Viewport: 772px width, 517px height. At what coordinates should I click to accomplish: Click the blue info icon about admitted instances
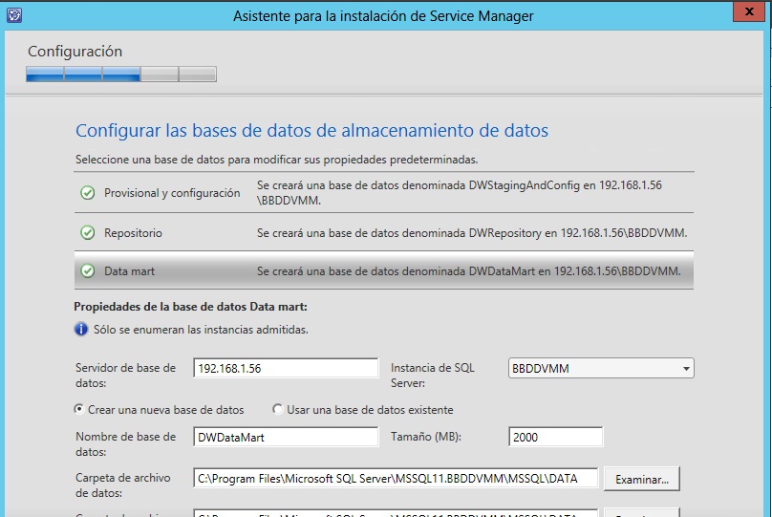(x=81, y=330)
